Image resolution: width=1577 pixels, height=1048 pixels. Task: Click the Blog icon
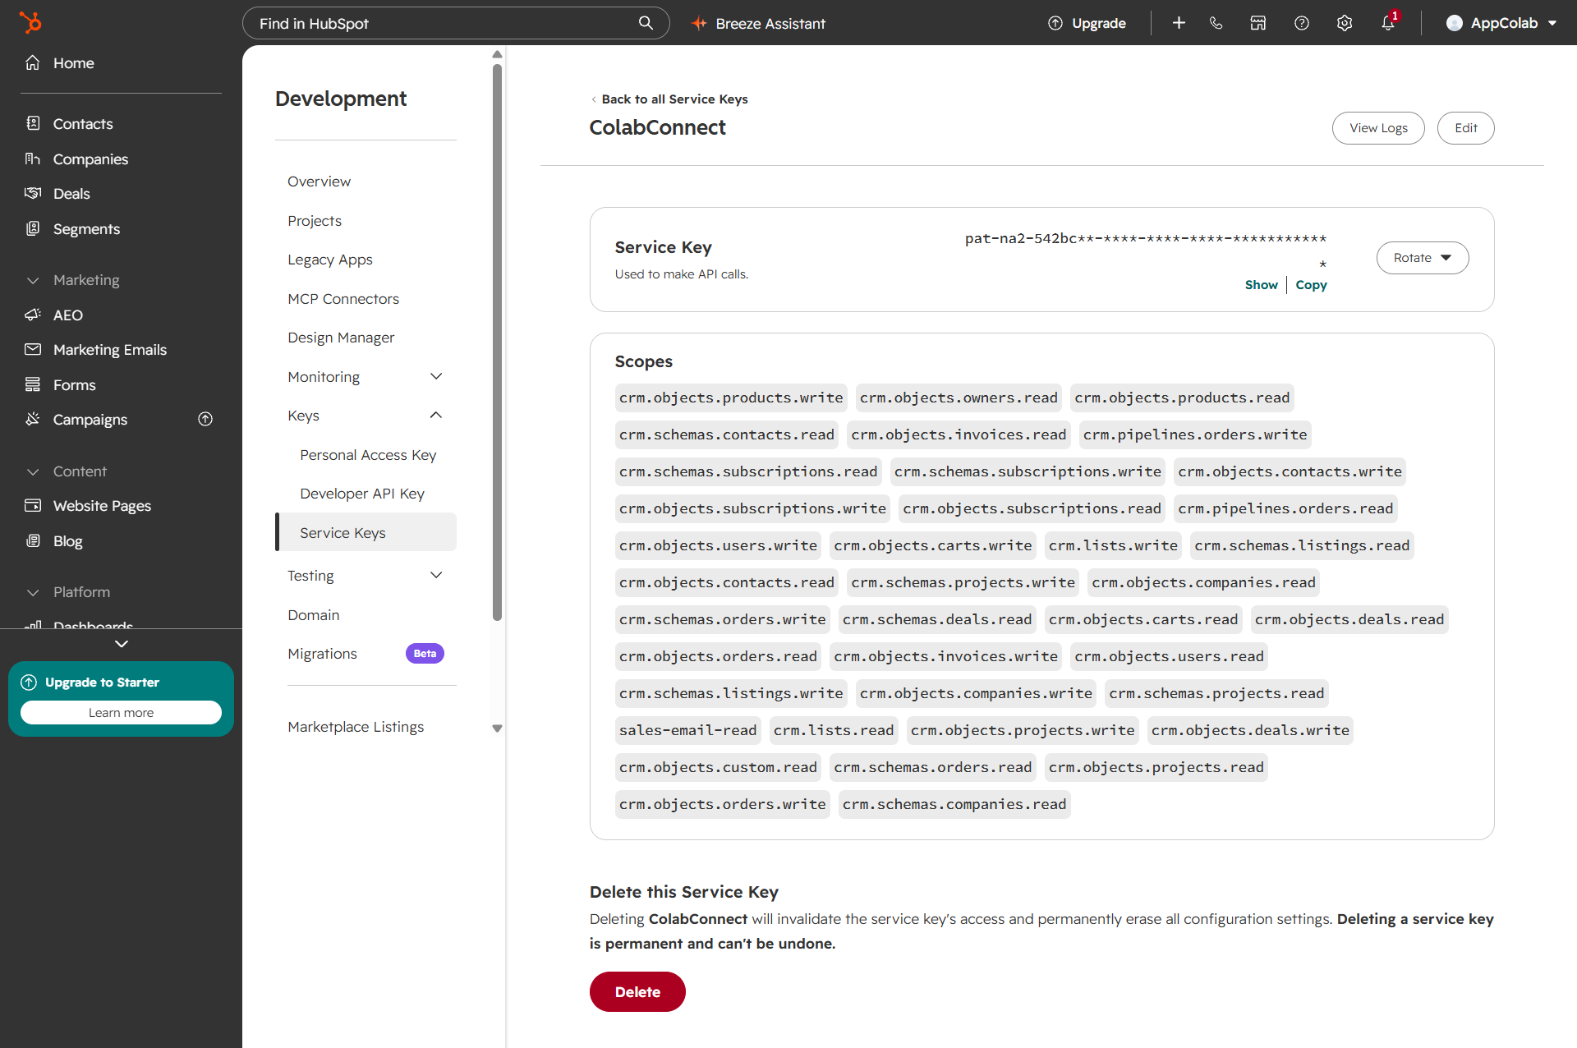33,540
